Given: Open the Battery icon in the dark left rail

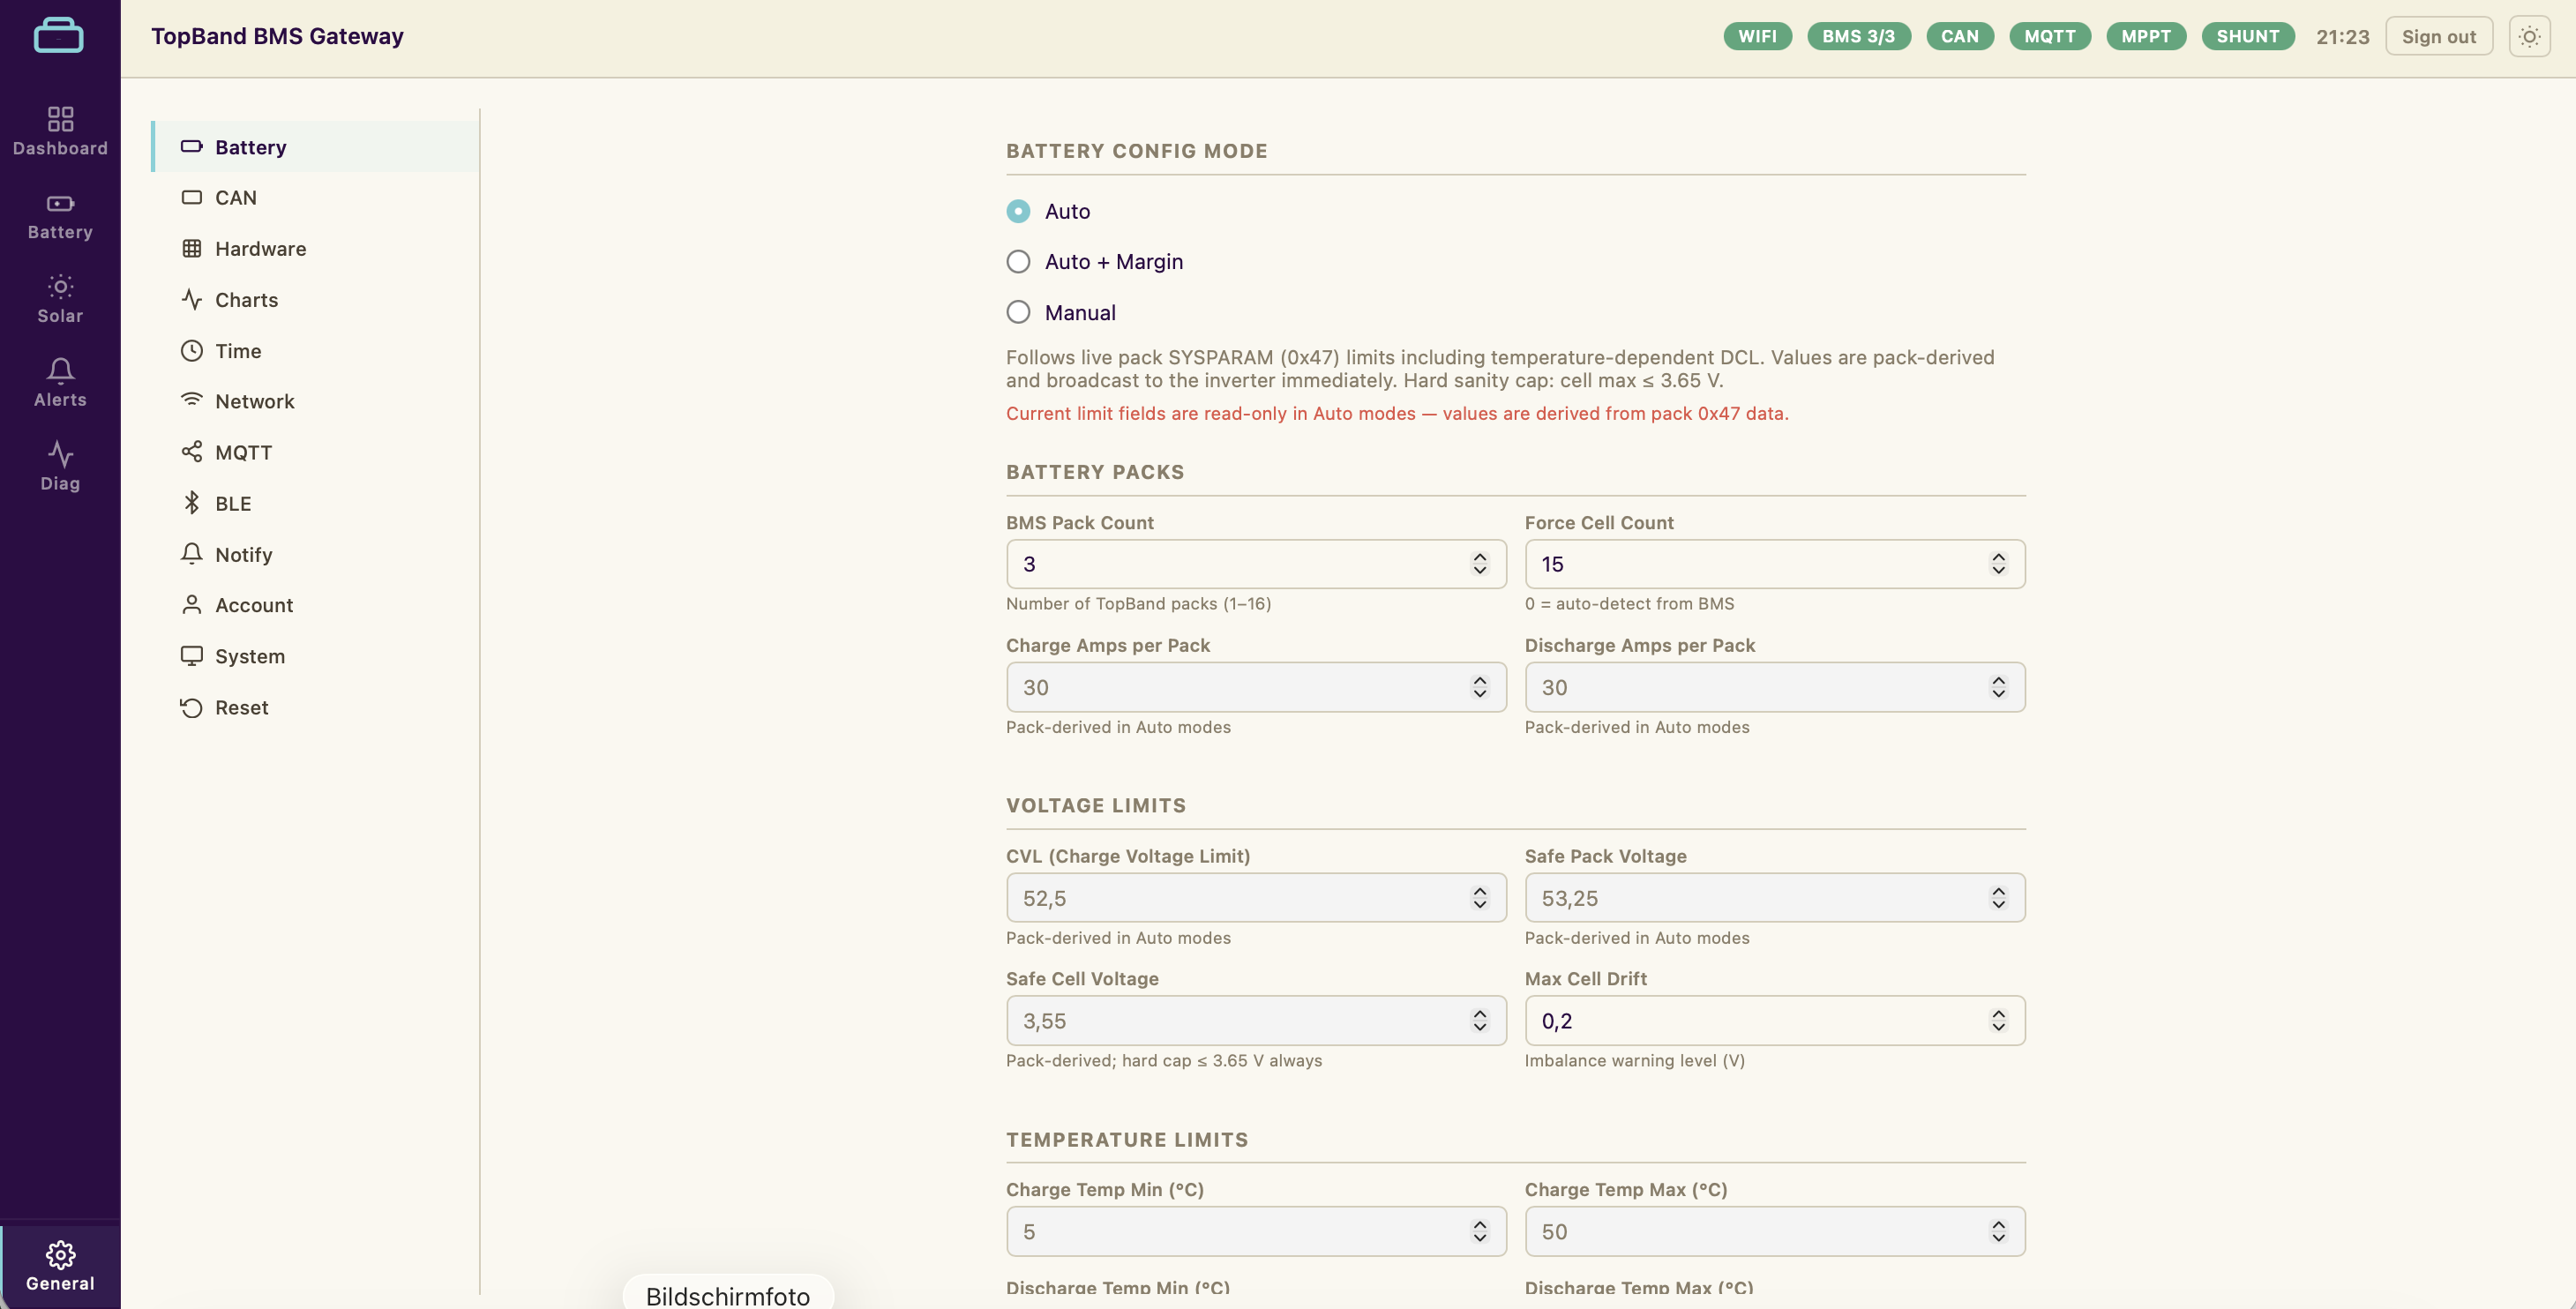Looking at the screenshot, I should click(x=60, y=204).
